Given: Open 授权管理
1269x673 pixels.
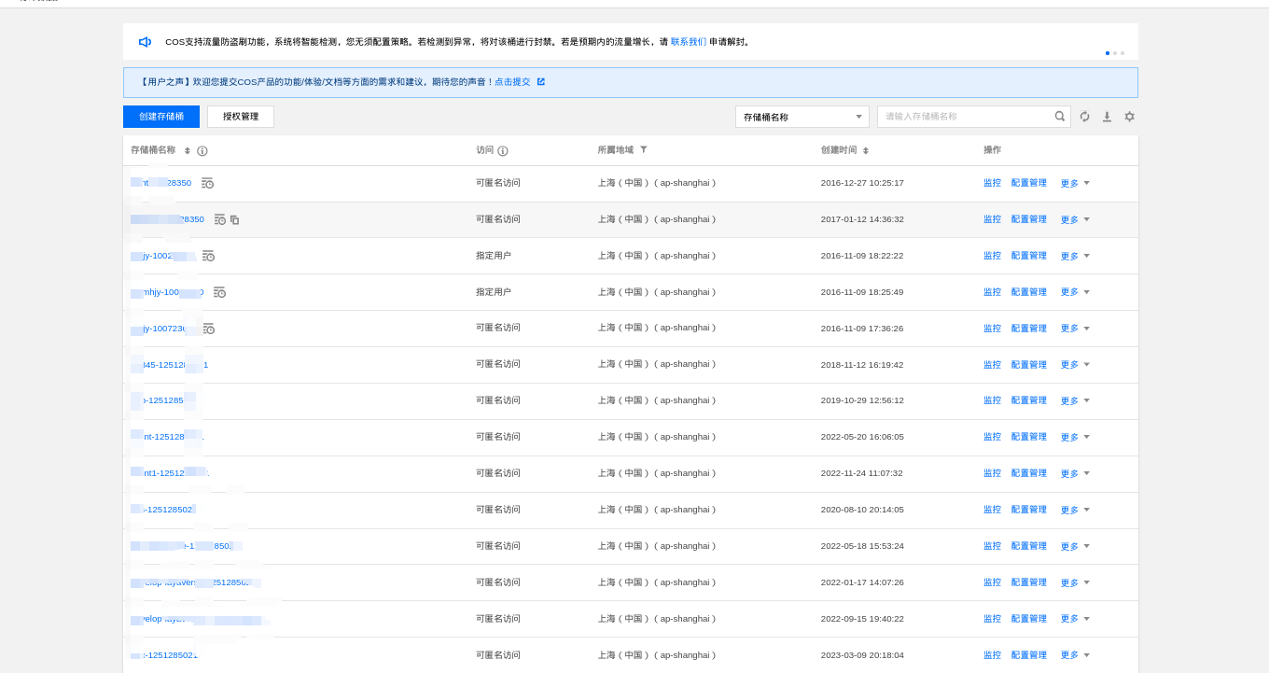Looking at the screenshot, I should pyautogui.click(x=241, y=117).
